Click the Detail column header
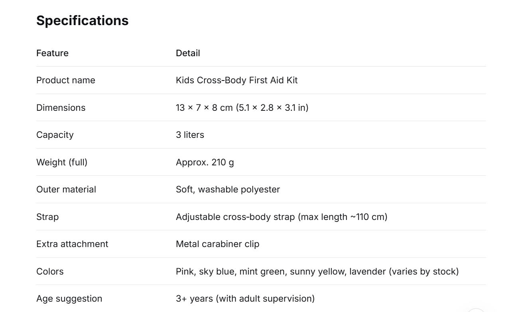 [x=188, y=53]
